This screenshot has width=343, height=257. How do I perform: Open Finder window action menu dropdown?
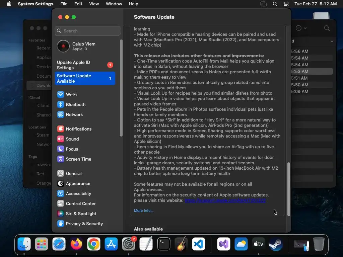(x=301, y=28)
